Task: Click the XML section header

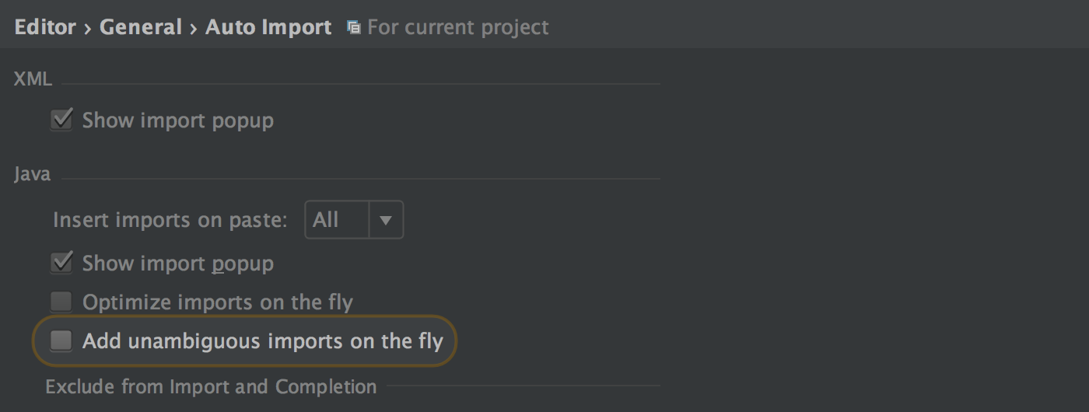Action: pos(33,79)
